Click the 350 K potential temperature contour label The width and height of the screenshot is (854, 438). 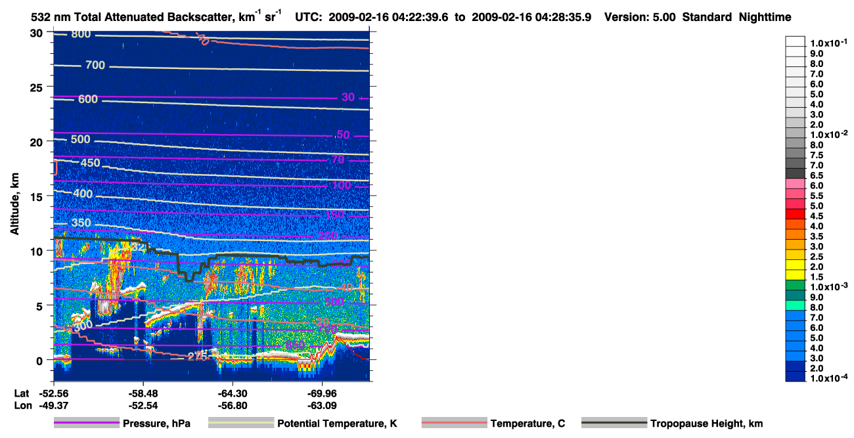tap(81, 223)
